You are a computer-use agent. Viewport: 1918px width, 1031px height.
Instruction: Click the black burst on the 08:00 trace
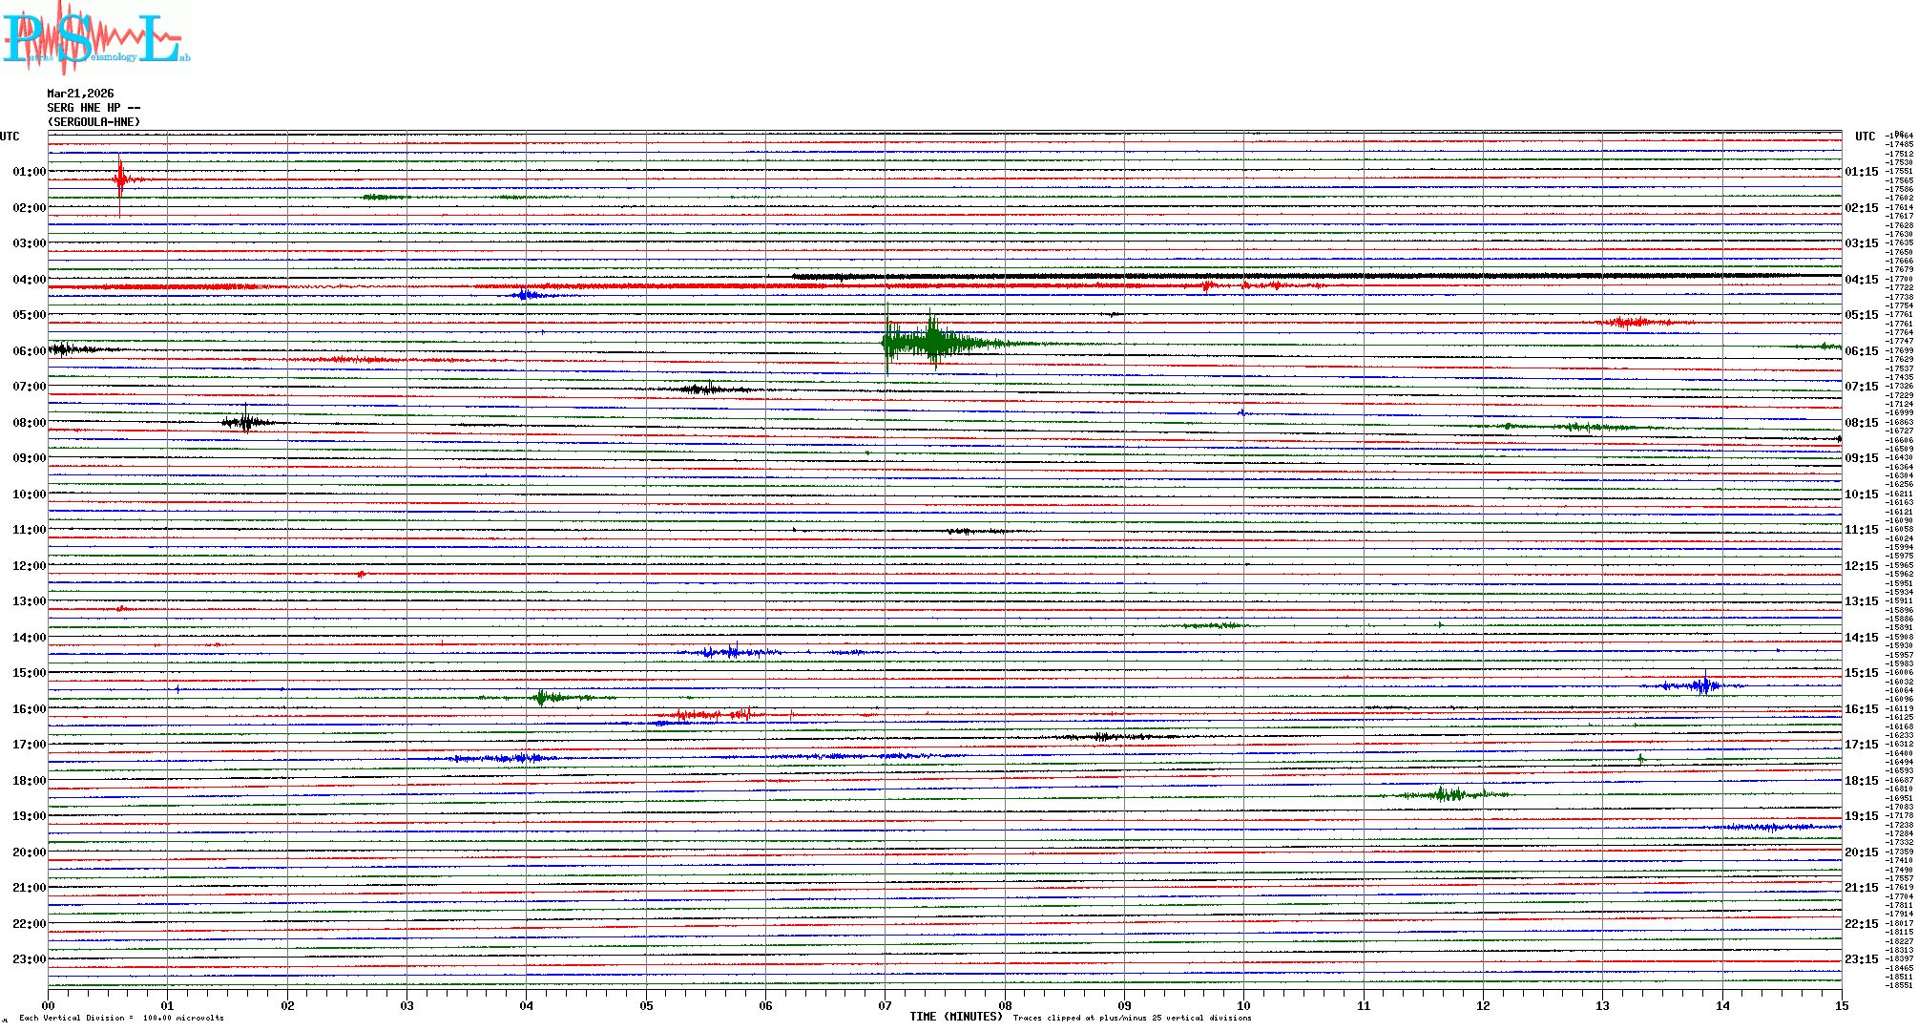coord(246,421)
